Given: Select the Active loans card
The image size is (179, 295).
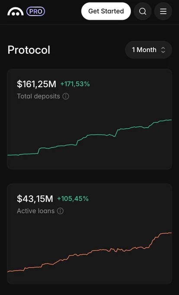Looking at the screenshot, I should pyautogui.click(x=89, y=234).
